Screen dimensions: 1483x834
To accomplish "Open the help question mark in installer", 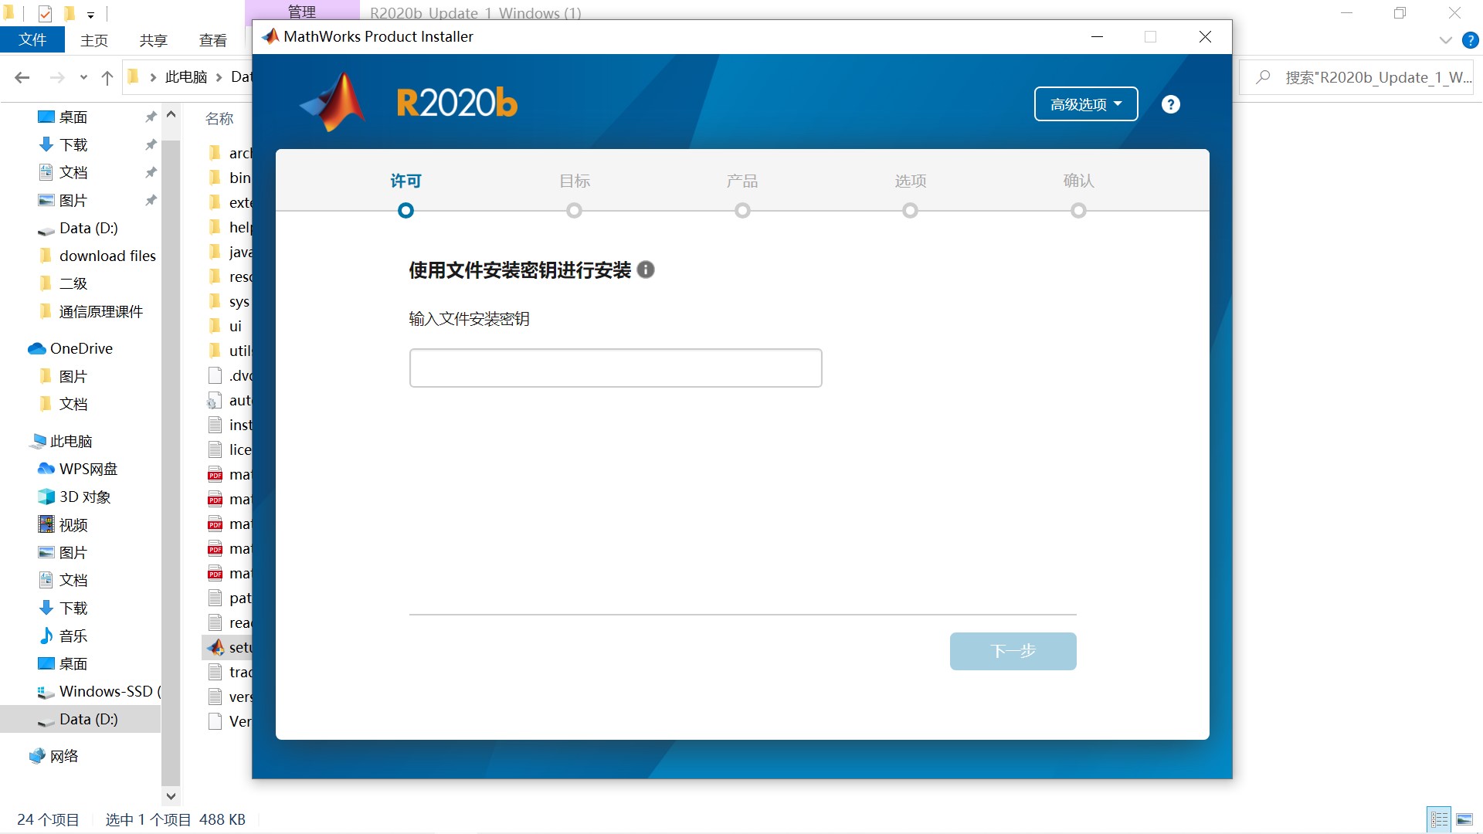I will pyautogui.click(x=1170, y=104).
